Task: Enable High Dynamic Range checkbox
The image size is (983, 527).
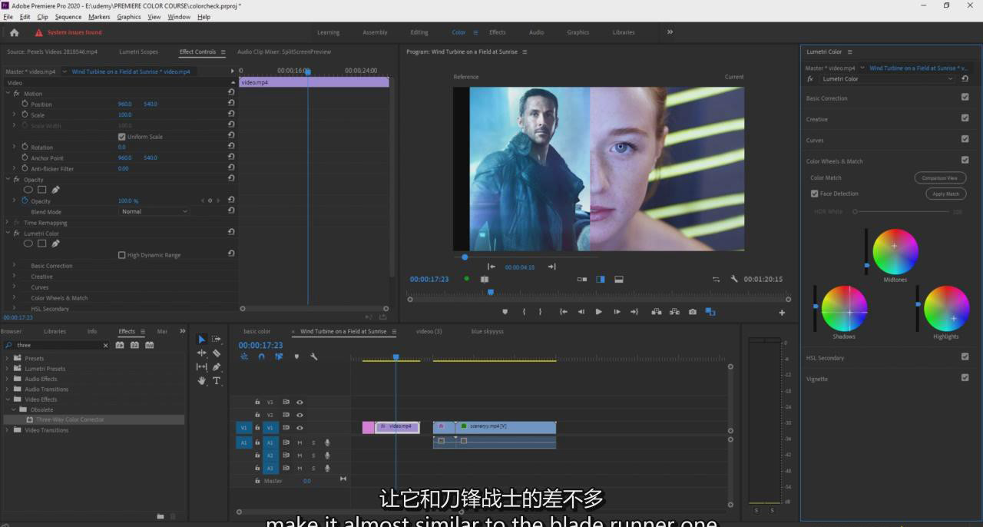Action: click(121, 255)
